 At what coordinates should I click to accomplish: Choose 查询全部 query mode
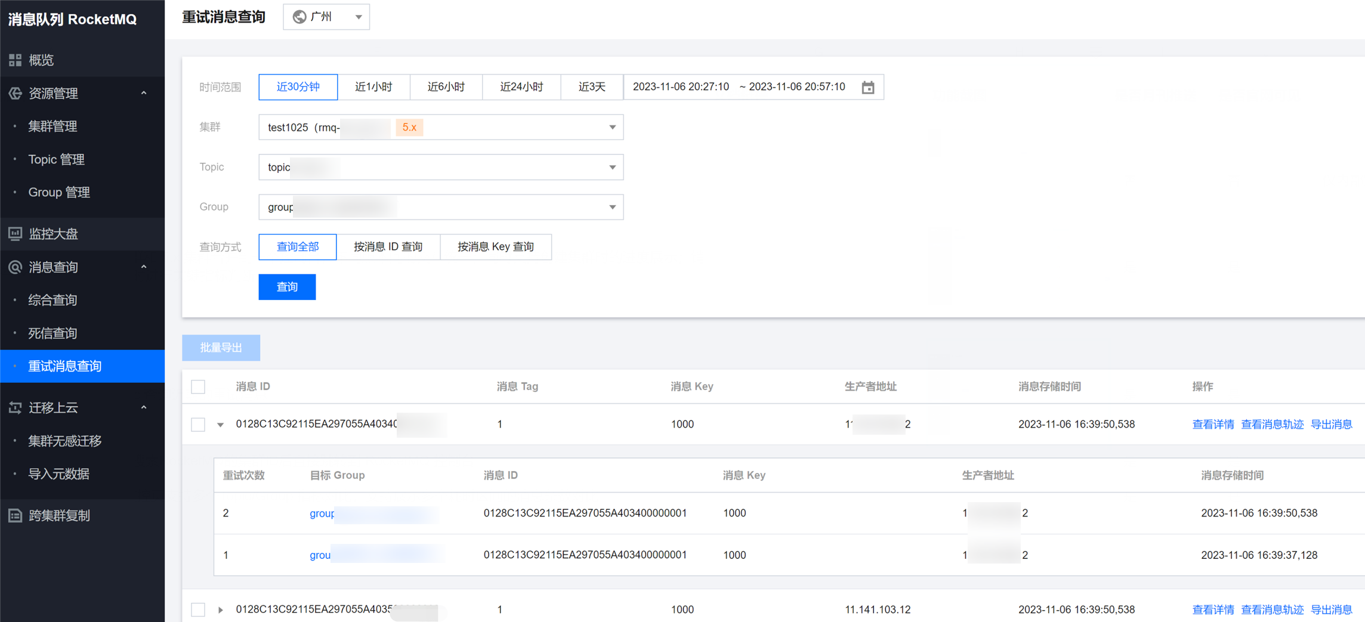tap(298, 247)
